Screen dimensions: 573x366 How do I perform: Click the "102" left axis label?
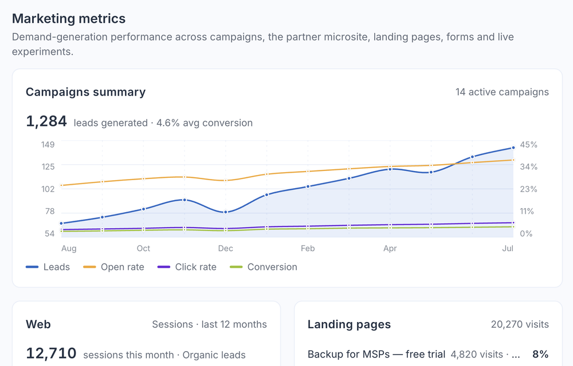point(48,189)
